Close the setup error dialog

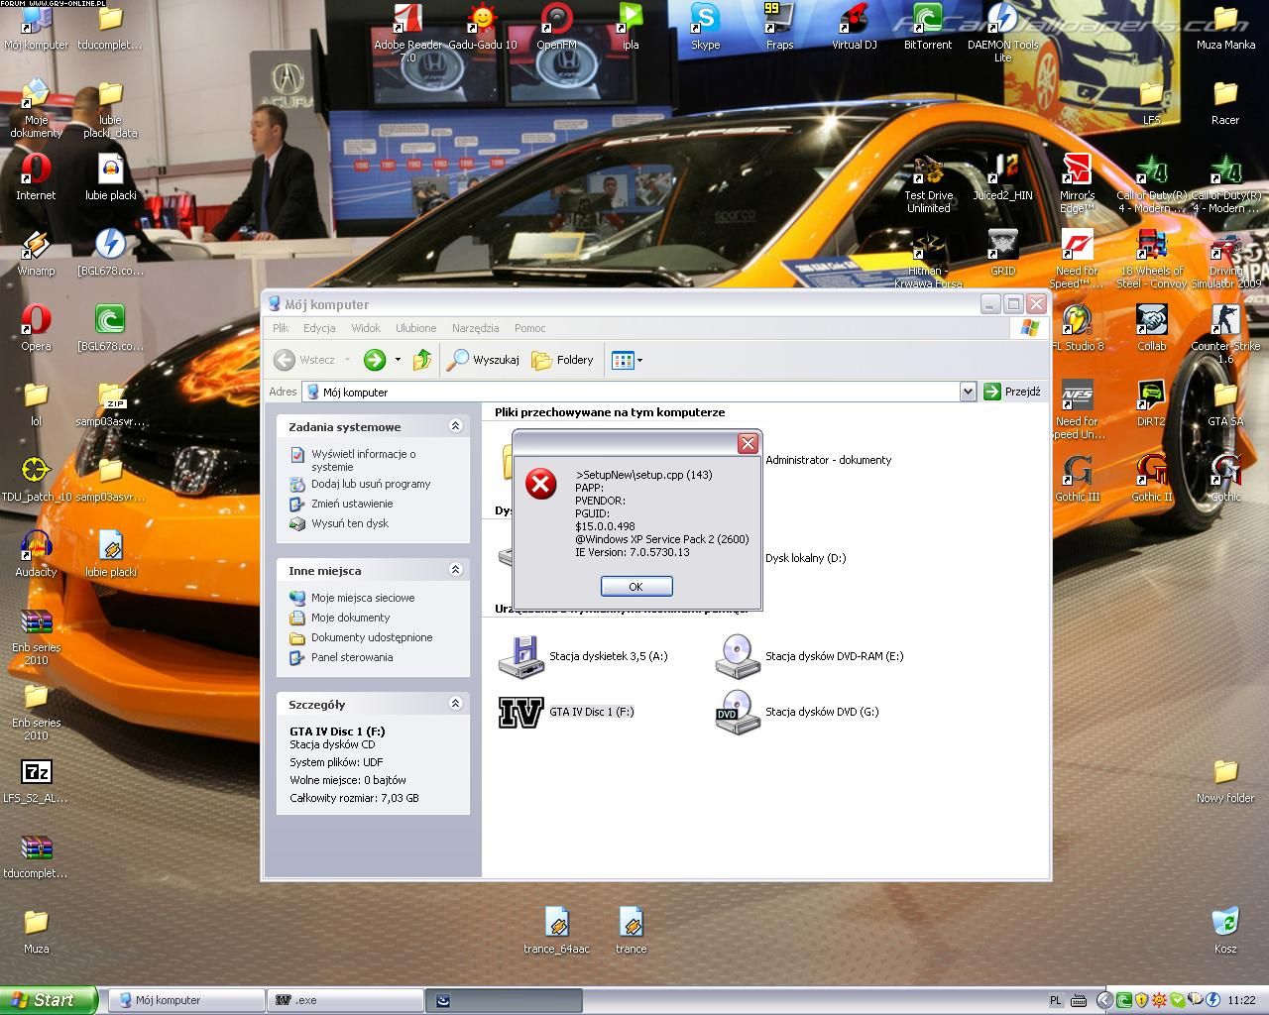coord(749,444)
